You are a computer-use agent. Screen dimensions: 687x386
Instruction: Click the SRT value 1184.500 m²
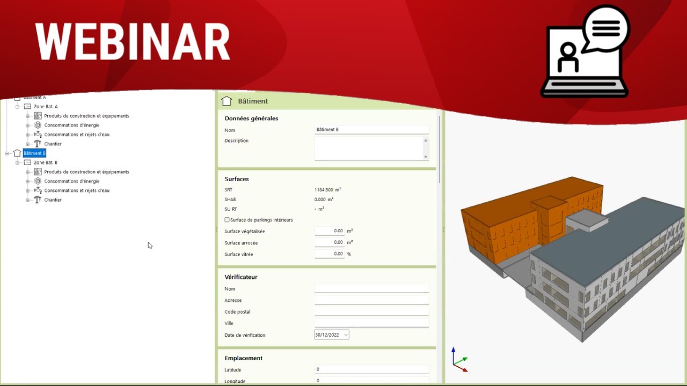327,190
